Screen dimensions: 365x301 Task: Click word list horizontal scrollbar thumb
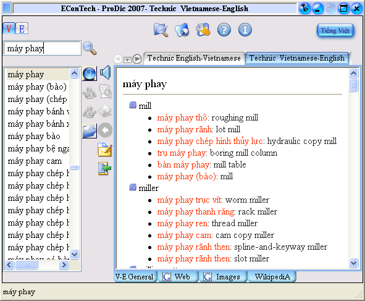point(27,265)
